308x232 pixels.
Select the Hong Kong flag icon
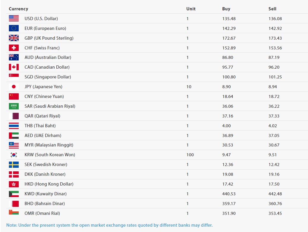(x=14, y=184)
